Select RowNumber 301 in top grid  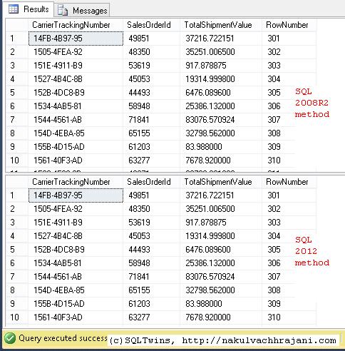tap(289, 39)
